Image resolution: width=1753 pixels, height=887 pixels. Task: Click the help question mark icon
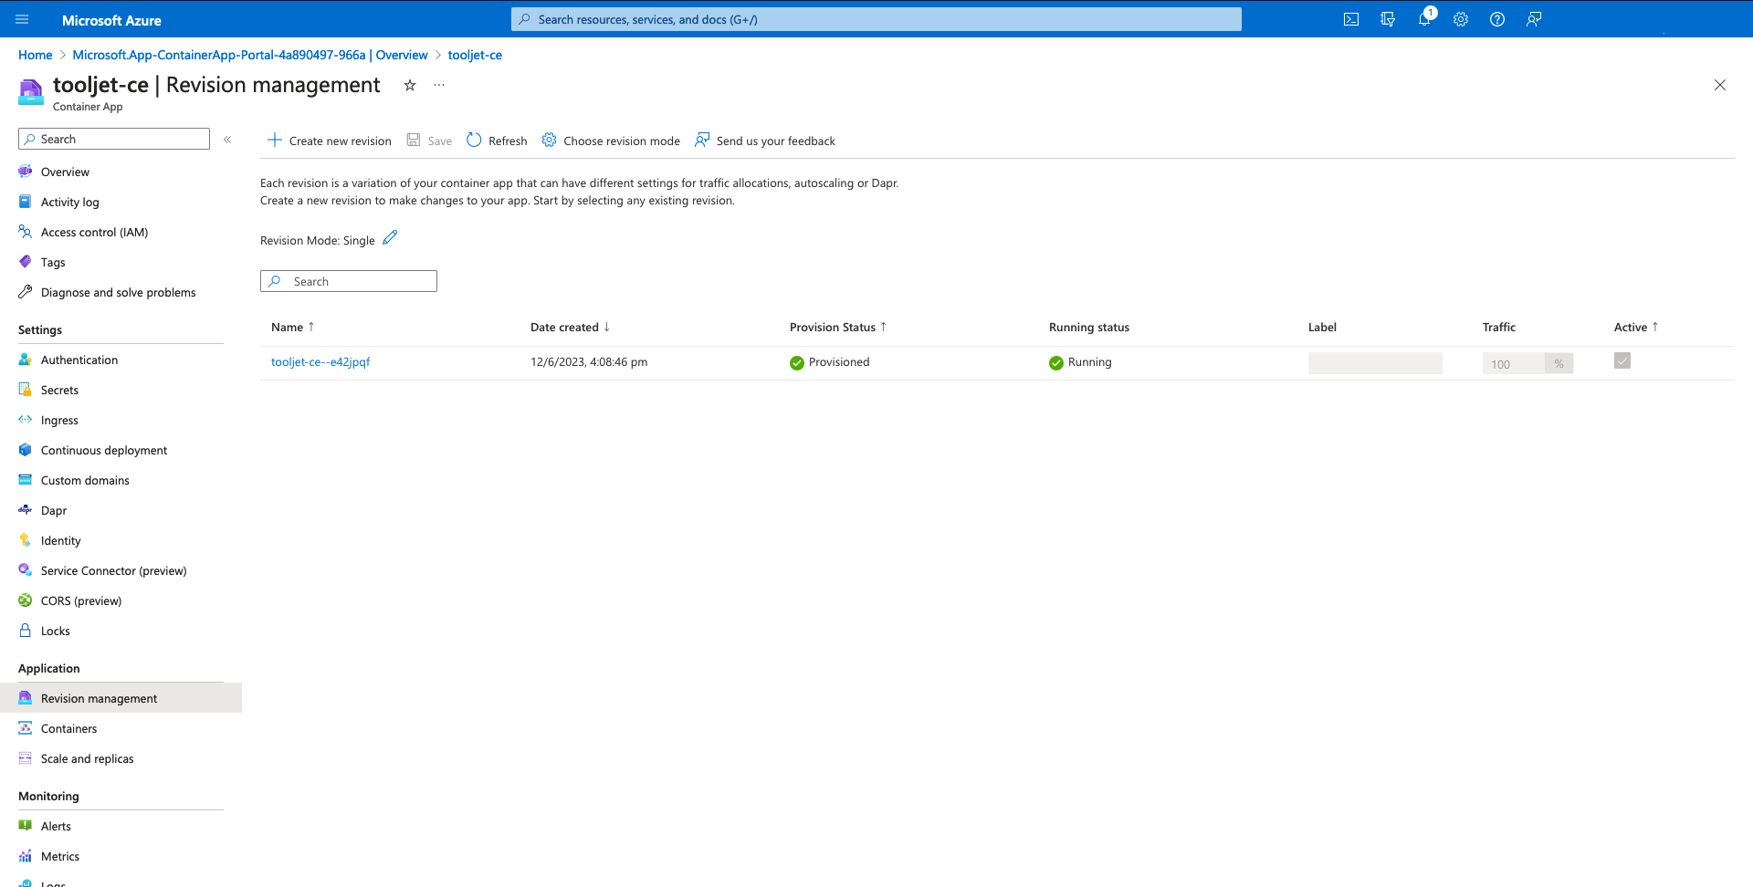[x=1497, y=19]
